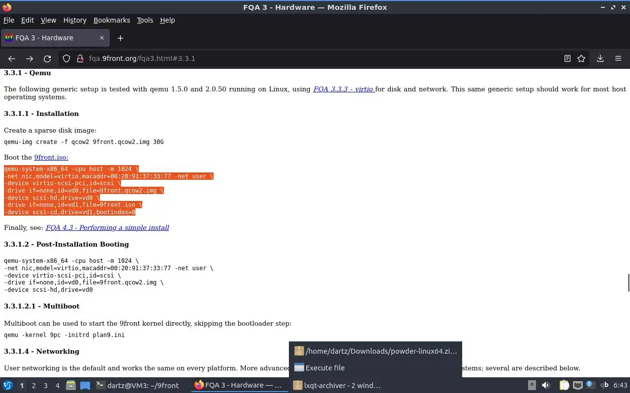Open the Help menu
630x393 pixels.
(x=167, y=20)
